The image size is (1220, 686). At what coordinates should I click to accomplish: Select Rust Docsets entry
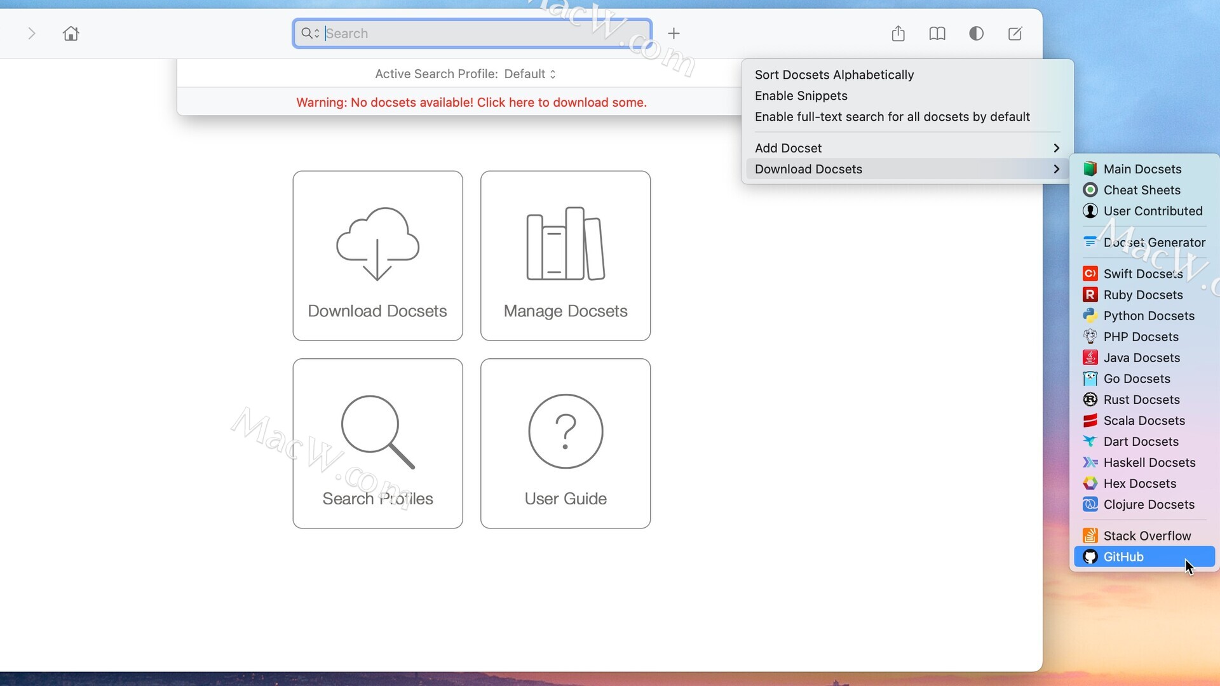pos(1144,400)
